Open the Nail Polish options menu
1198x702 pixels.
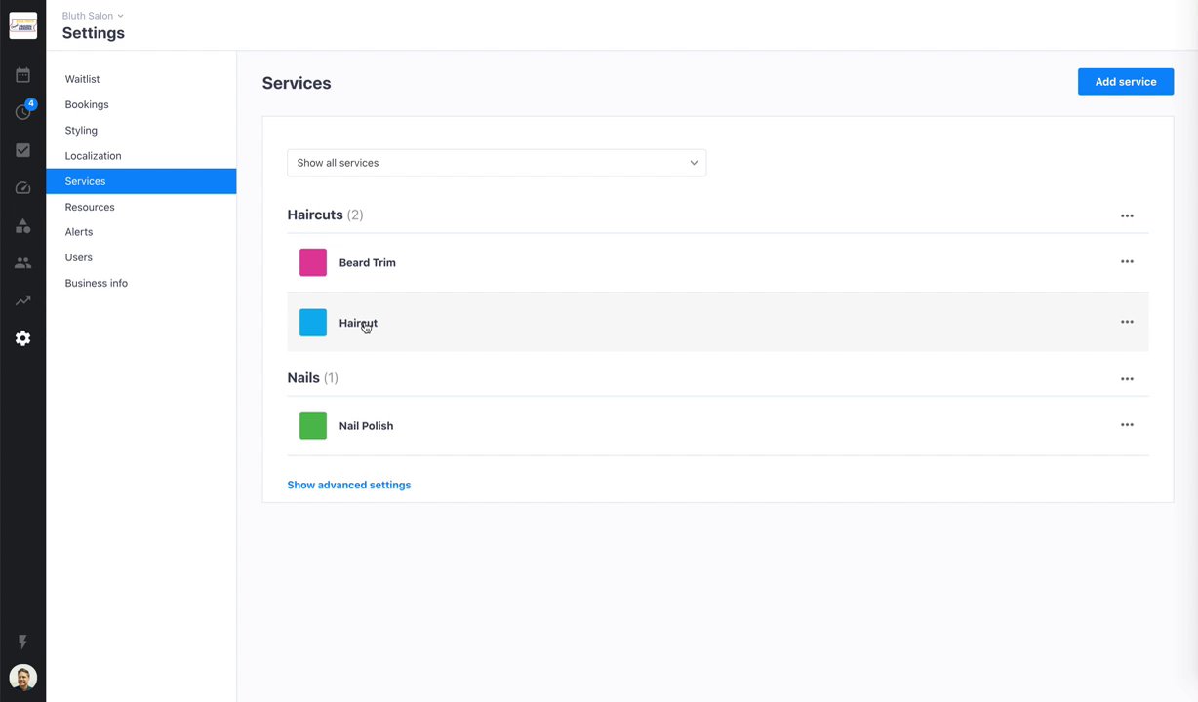coord(1127,425)
